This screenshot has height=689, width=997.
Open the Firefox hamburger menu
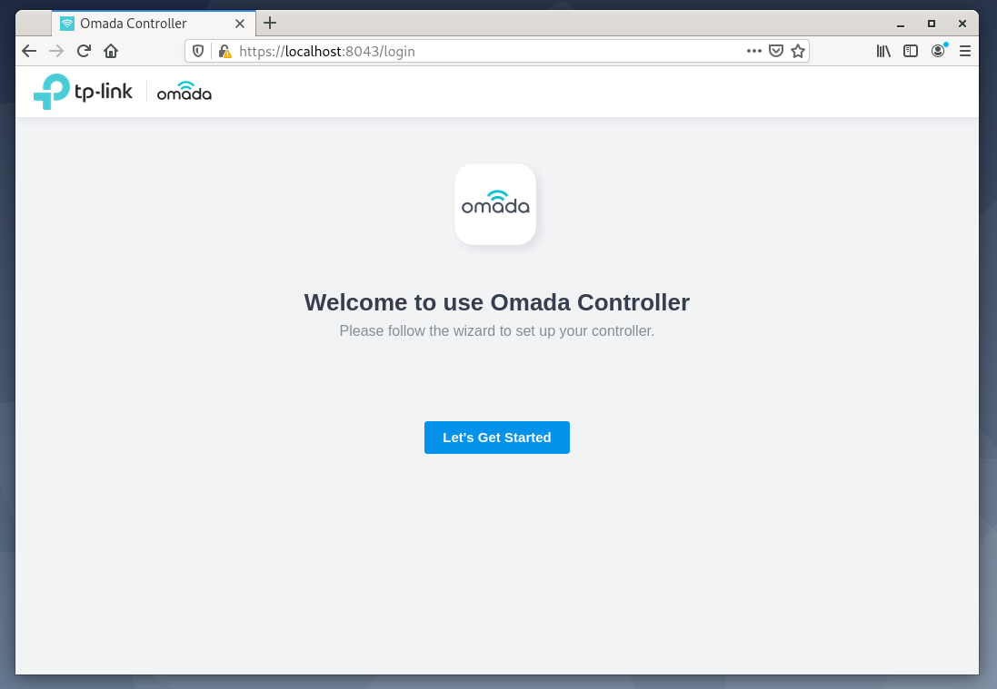click(x=965, y=52)
